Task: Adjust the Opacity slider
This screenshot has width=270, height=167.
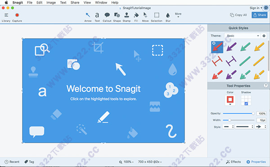Action: [x=238, y=114]
